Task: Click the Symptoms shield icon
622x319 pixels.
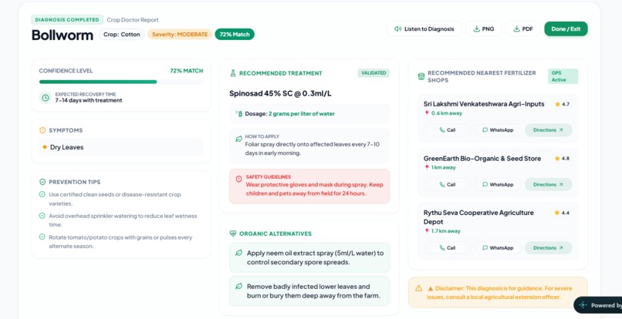Action: pos(42,130)
